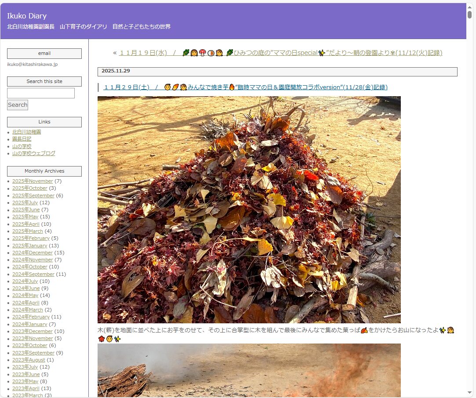The image size is (476, 398).
Task: Open the 2023年September archive
Action: (x=33, y=353)
